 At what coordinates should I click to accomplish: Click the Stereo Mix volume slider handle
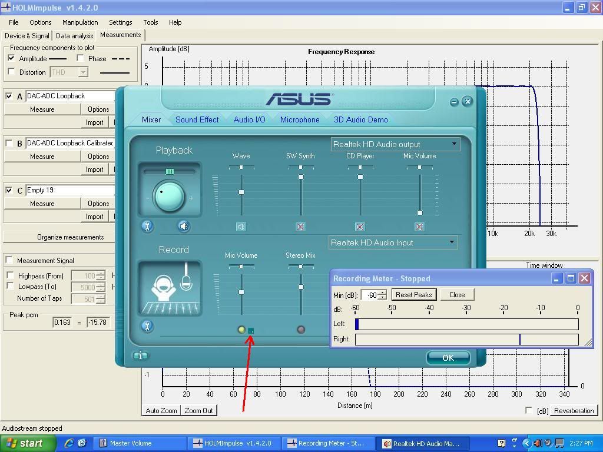301,287
